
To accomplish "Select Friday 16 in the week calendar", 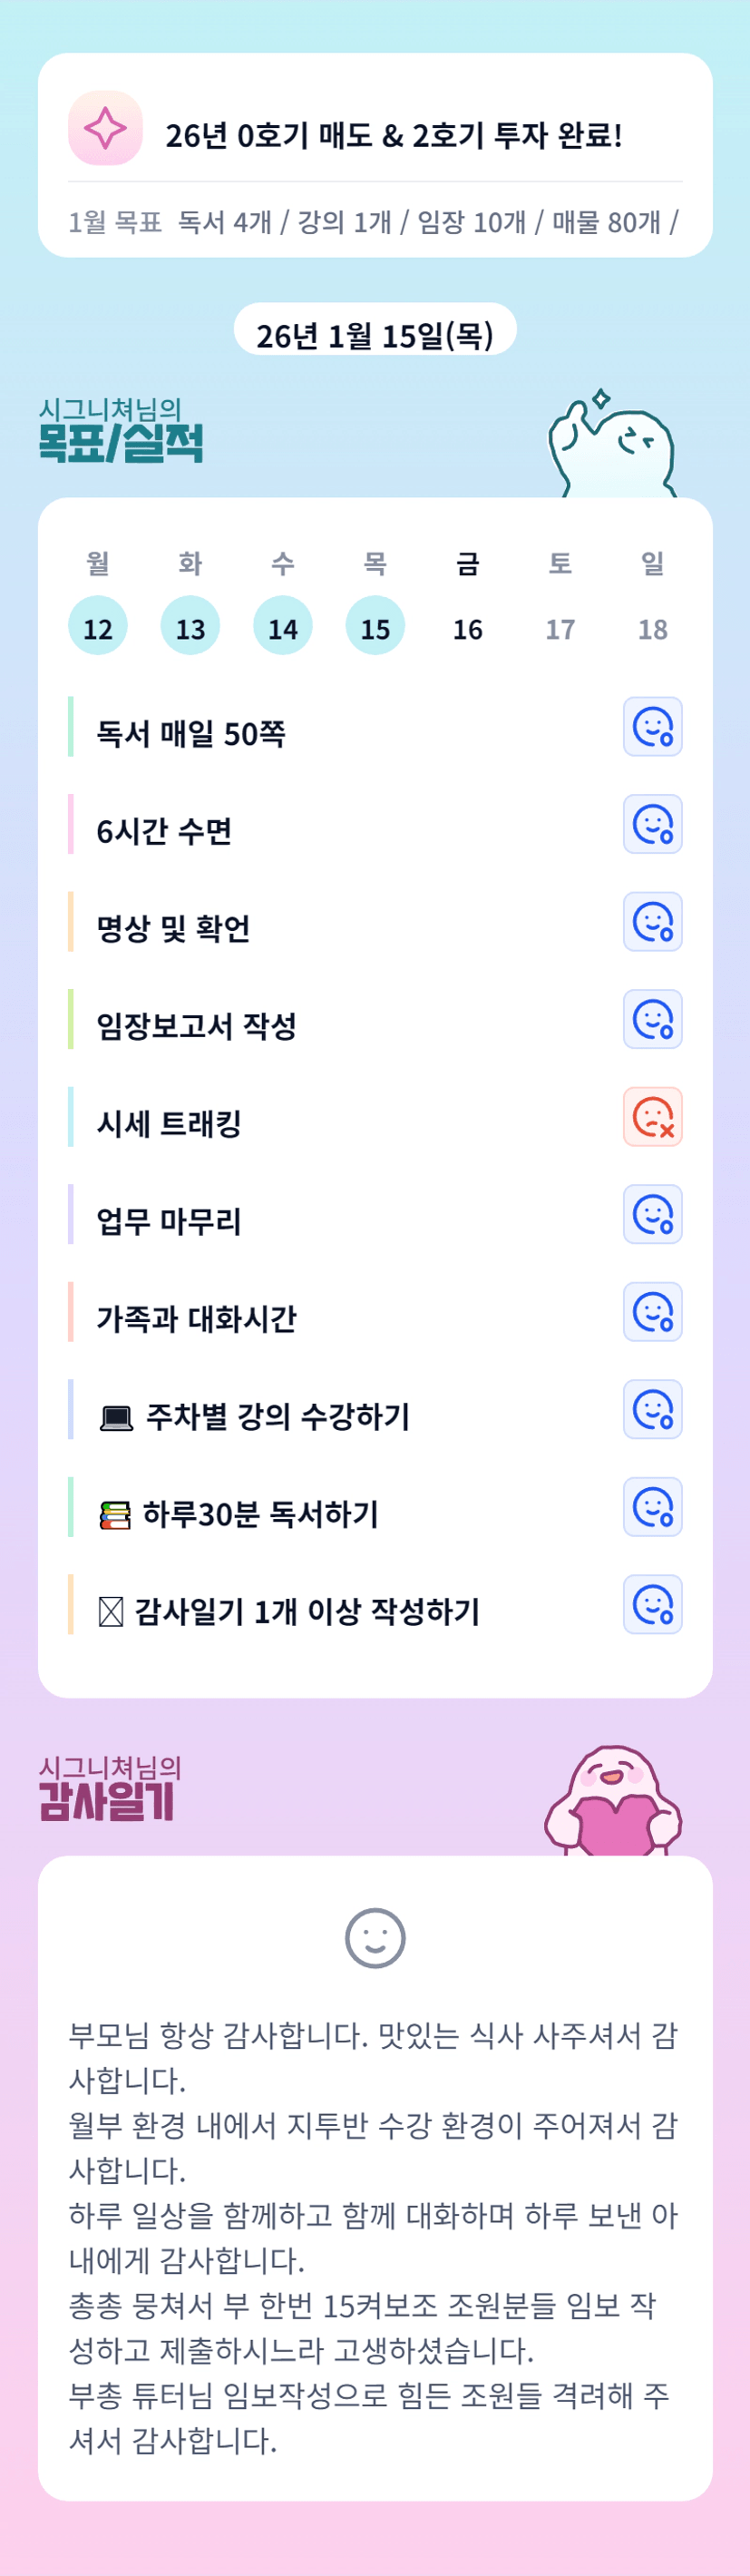I will pyautogui.click(x=467, y=628).
